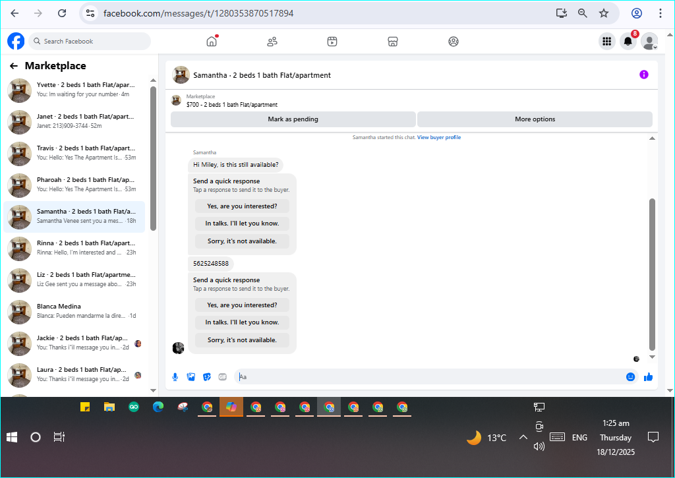675x478 pixels.
Task: Open the Chrome profile icon
Action: click(637, 13)
